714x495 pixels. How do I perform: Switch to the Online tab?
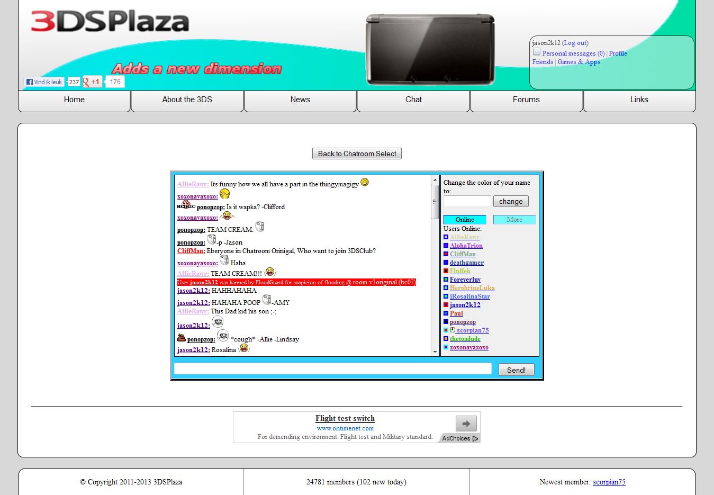pos(465,220)
